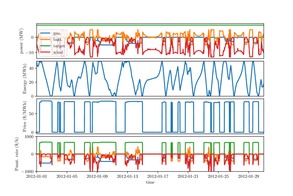Click the 'power (MW)' axis label
Screen dimensions: 293x196
pos(22,41)
